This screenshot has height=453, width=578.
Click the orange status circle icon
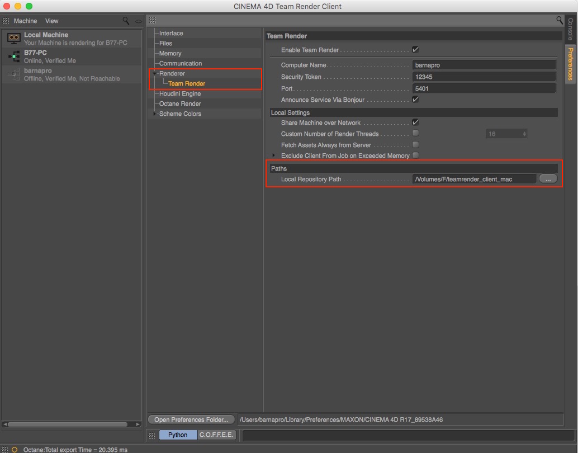point(15,450)
